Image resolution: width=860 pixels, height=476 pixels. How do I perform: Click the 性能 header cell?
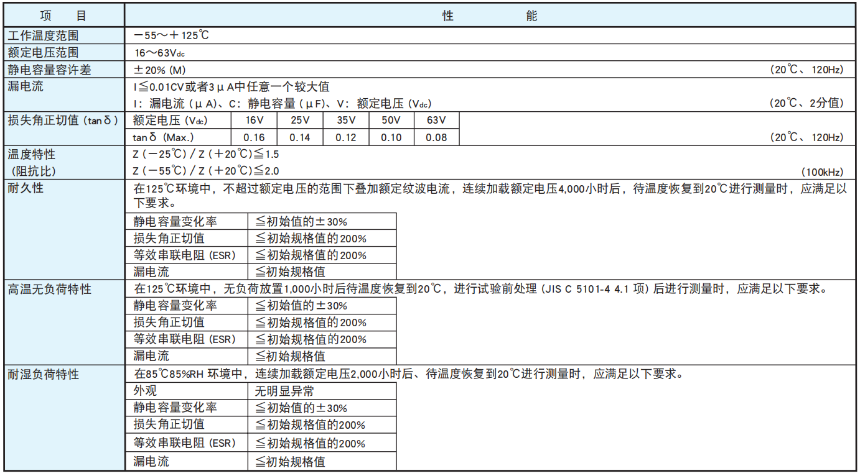(490, 15)
